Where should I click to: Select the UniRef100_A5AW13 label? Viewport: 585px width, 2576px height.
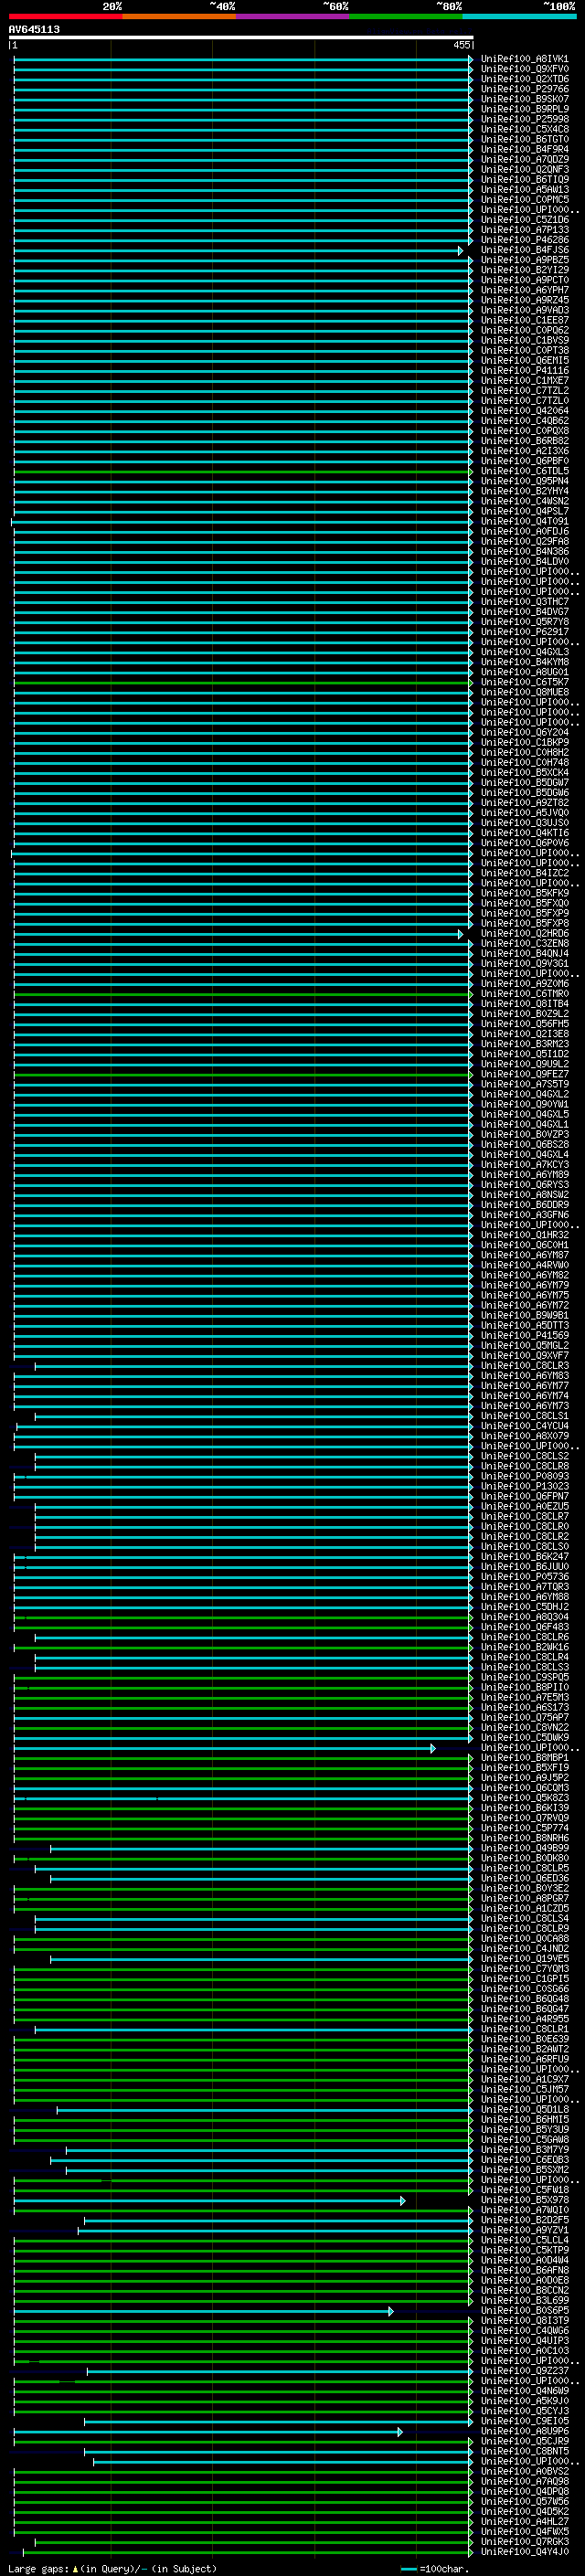pyautogui.click(x=524, y=190)
